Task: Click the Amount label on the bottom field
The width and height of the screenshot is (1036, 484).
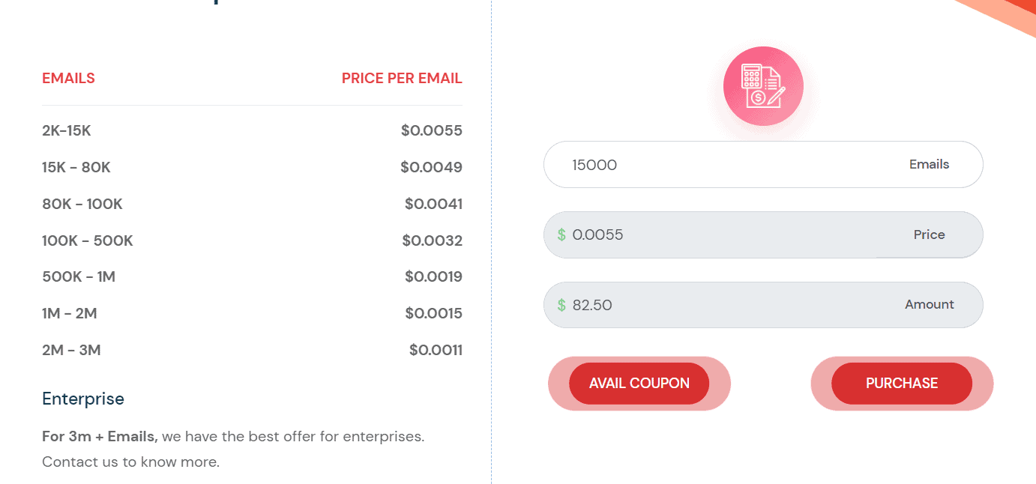Action: (x=929, y=304)
